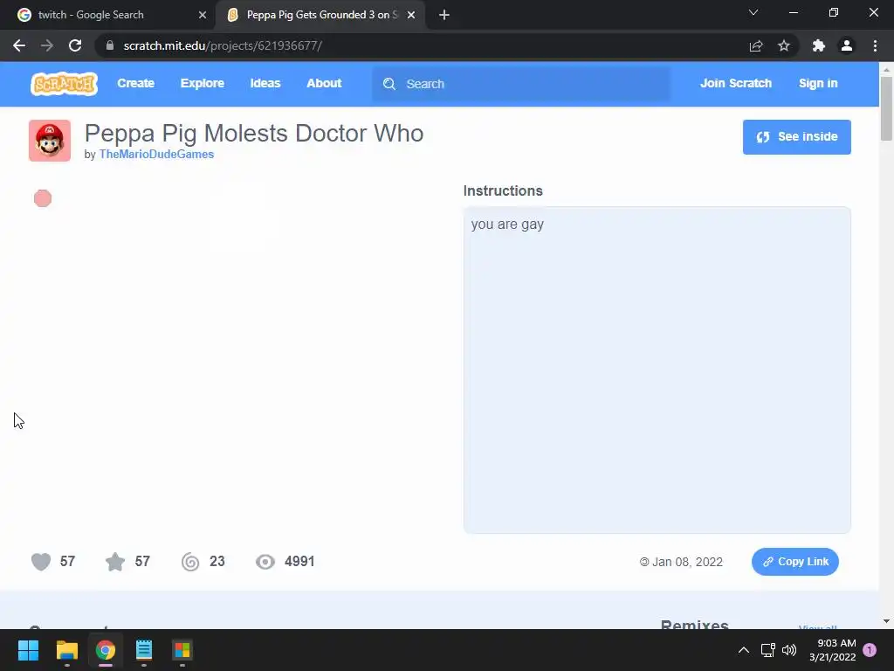Close the Peppa Pig Gets Grounded tab
894x671 pixels.
click(x=411, y=15)
